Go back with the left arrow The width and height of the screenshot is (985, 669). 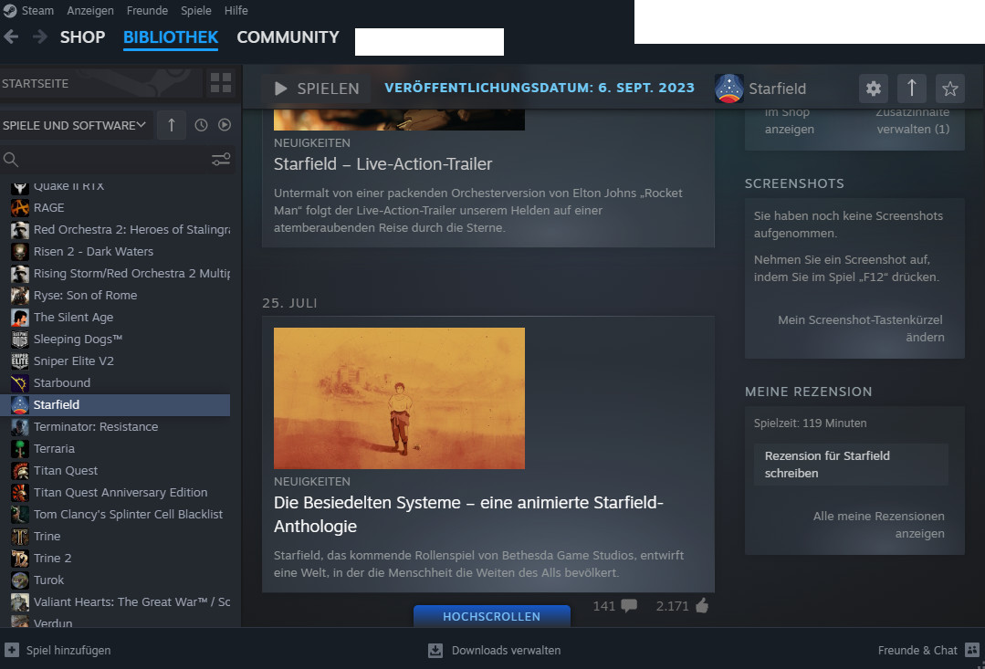11,37
